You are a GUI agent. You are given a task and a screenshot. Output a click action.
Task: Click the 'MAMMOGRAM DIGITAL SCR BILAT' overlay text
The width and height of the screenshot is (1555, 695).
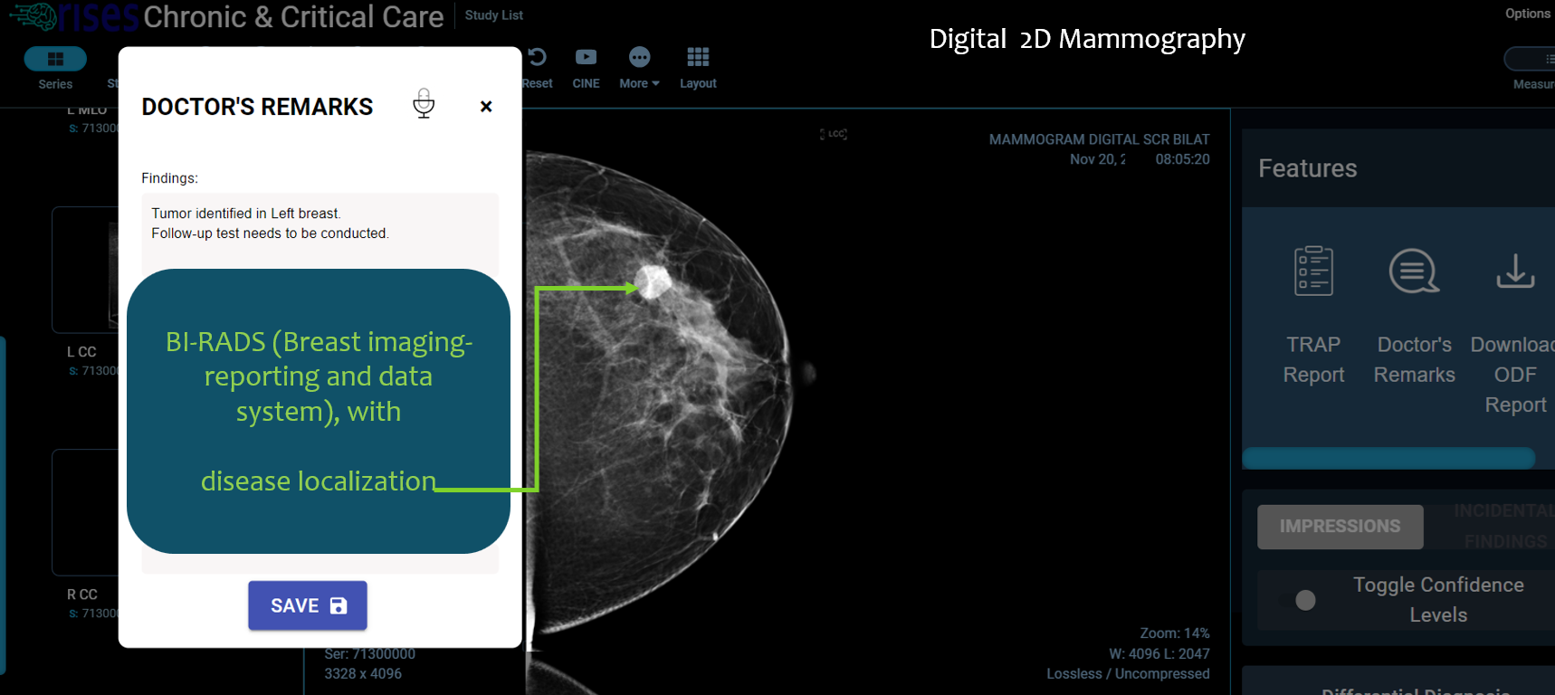click(1099, 139)
